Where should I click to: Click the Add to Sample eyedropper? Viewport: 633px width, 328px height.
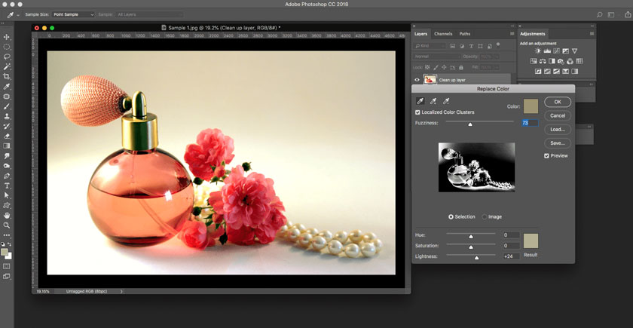(x=433, y=101)
